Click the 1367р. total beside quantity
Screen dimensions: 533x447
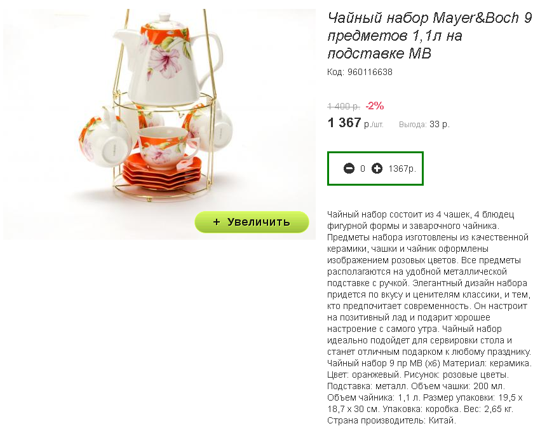coord(402,168)
